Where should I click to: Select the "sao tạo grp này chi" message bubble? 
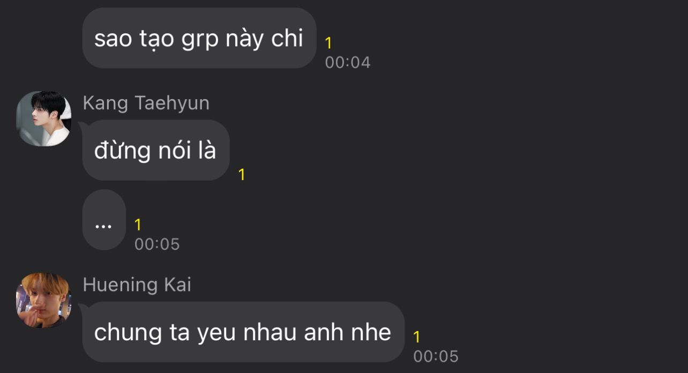point(199,38)
